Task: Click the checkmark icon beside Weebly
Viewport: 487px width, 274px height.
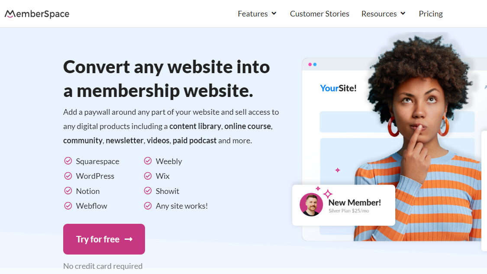Action: point(148,161)
